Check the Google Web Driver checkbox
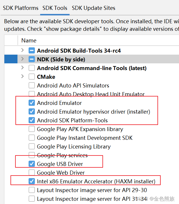 (x=32, y=173)
